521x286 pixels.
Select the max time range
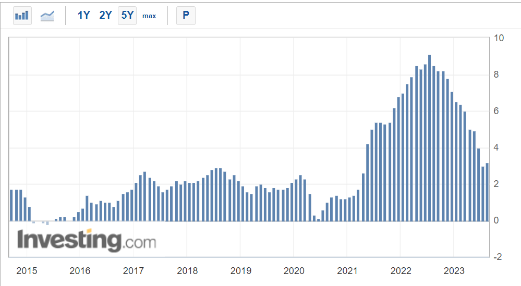tap(149, 16)
